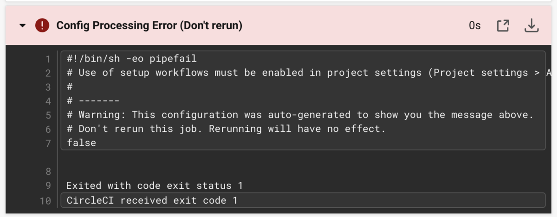Select line number 1 in log
The height and width of the screenshot is (217, 557).
[47, 59]
